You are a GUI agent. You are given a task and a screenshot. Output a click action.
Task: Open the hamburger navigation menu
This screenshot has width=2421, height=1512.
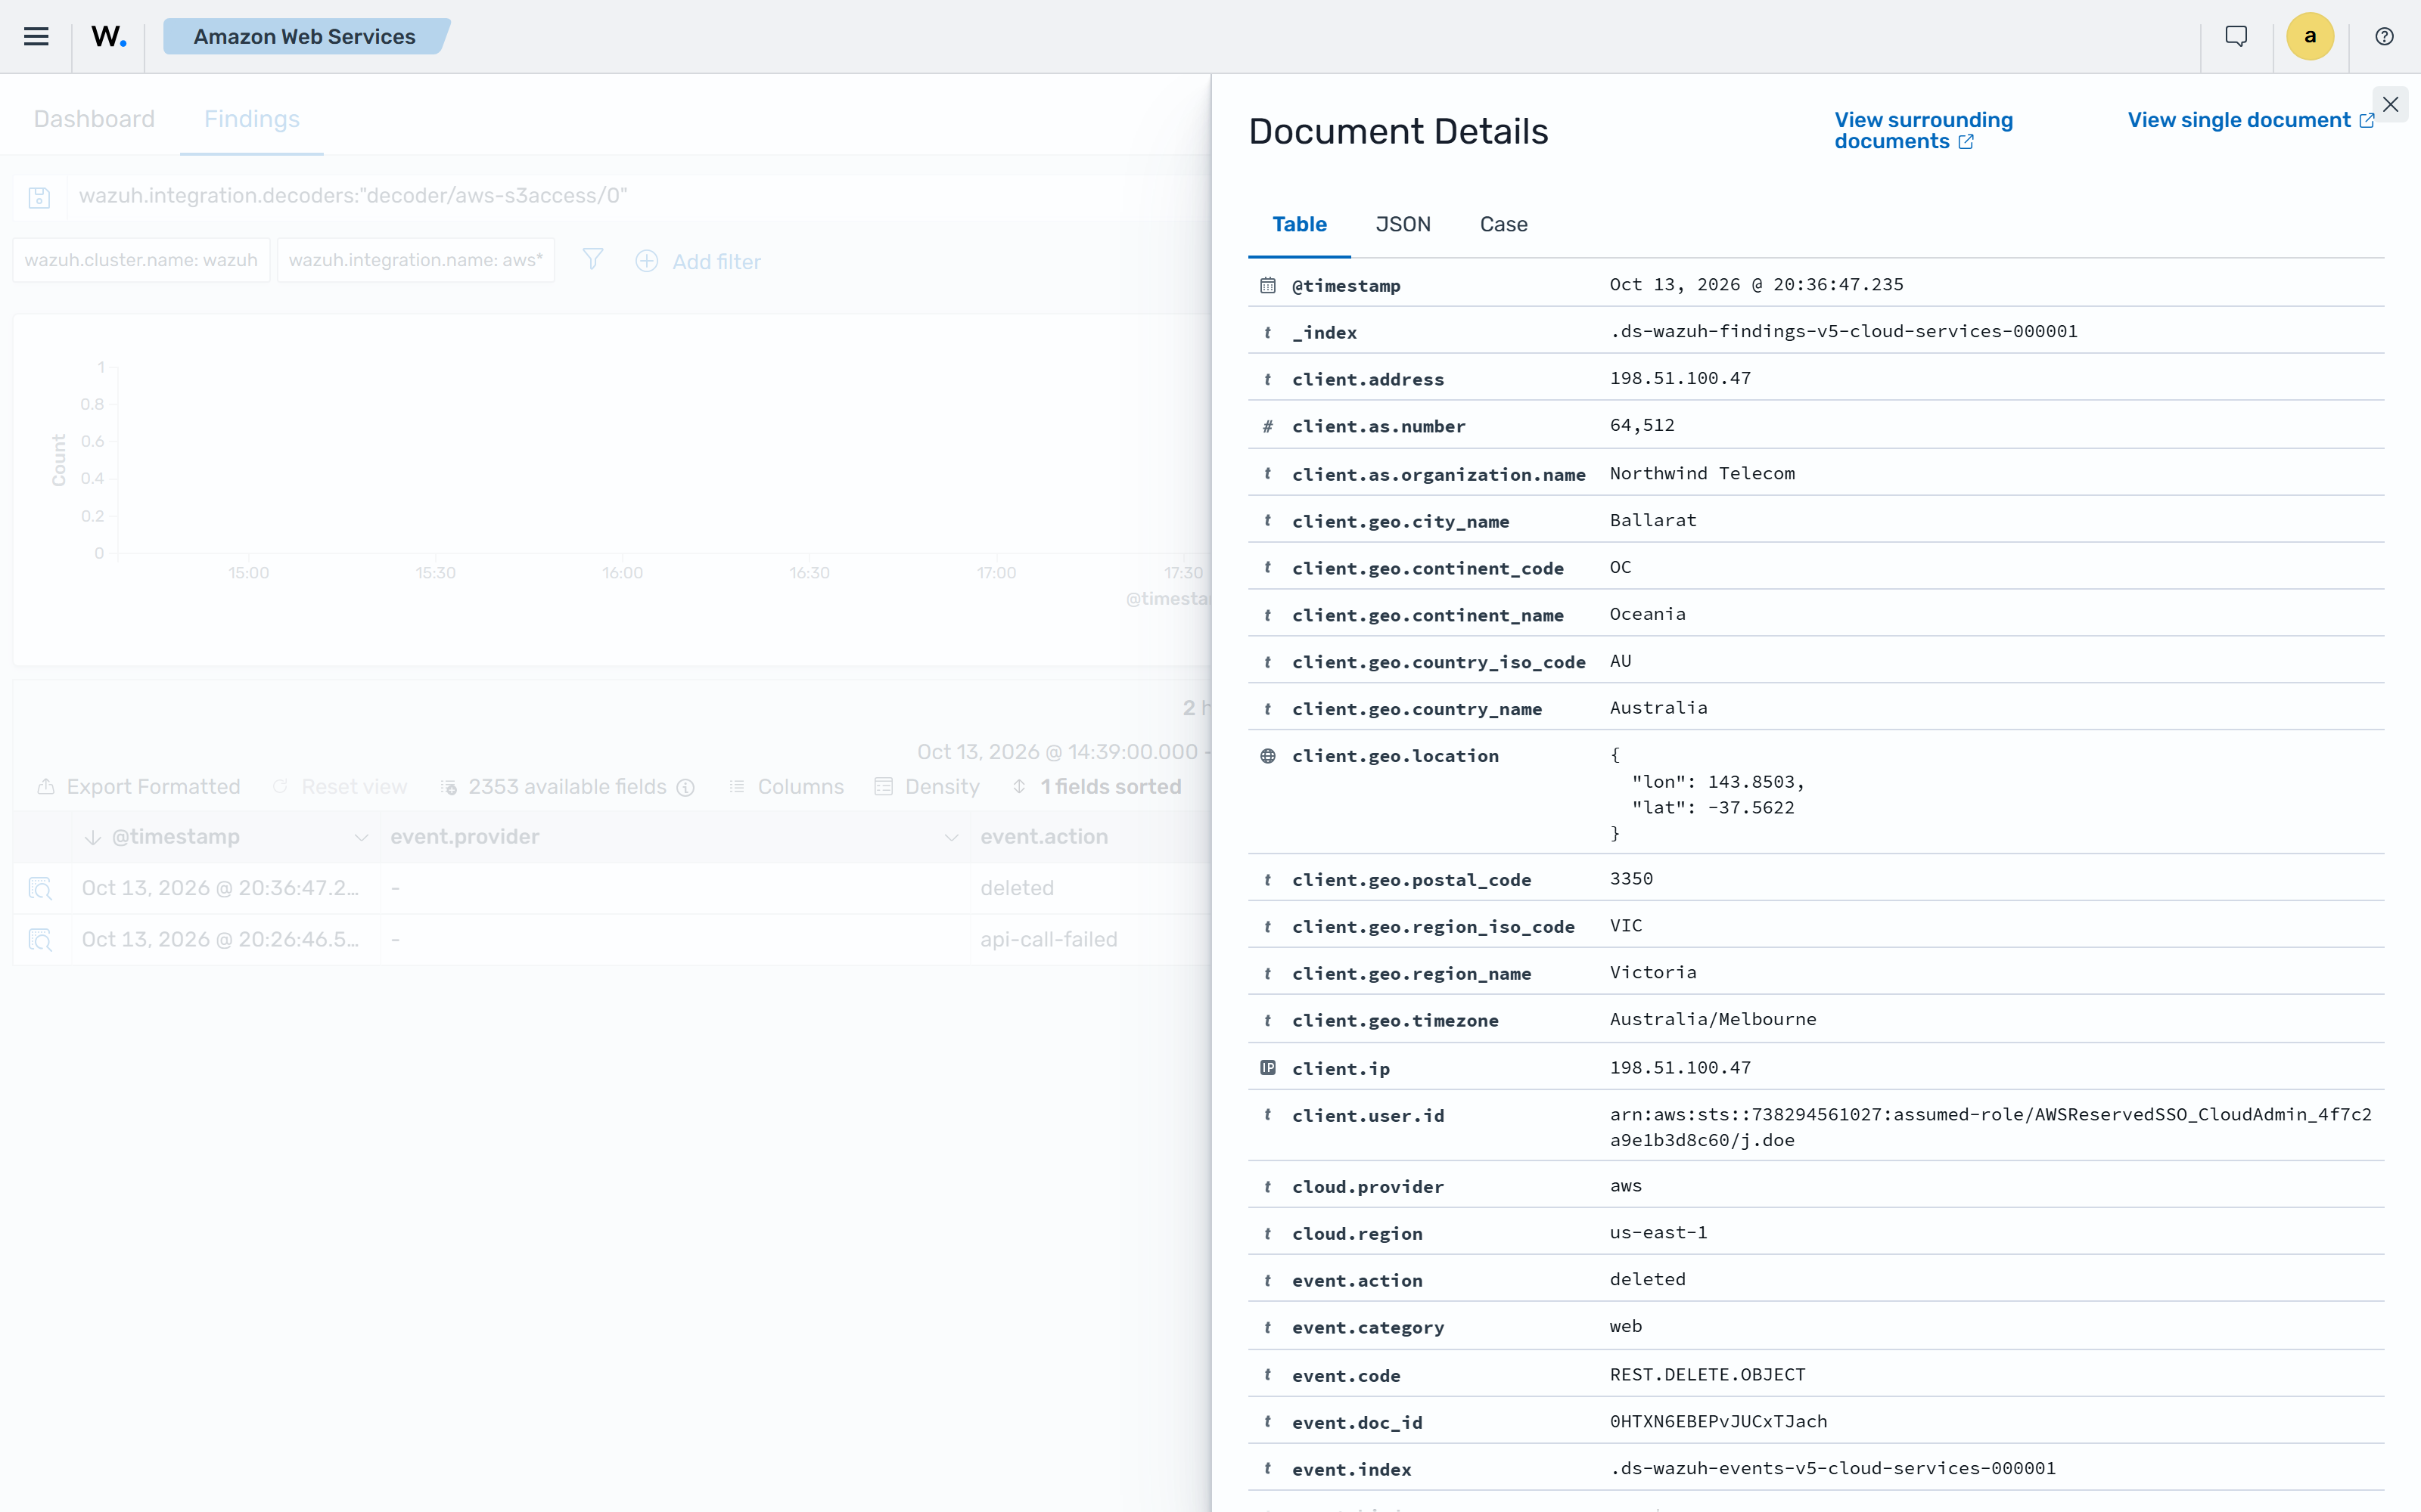tap(36, 36)
